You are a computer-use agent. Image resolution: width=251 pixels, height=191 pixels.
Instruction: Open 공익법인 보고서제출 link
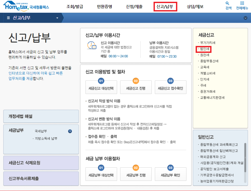tap(214, 169)
